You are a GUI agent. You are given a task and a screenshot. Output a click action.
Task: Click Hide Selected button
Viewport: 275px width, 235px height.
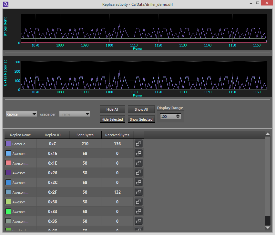pos(112,119)
